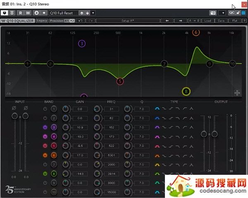Set band 3 to bell filter type
248x198 pixels.
pyautogui.click(x=157, y=127)
